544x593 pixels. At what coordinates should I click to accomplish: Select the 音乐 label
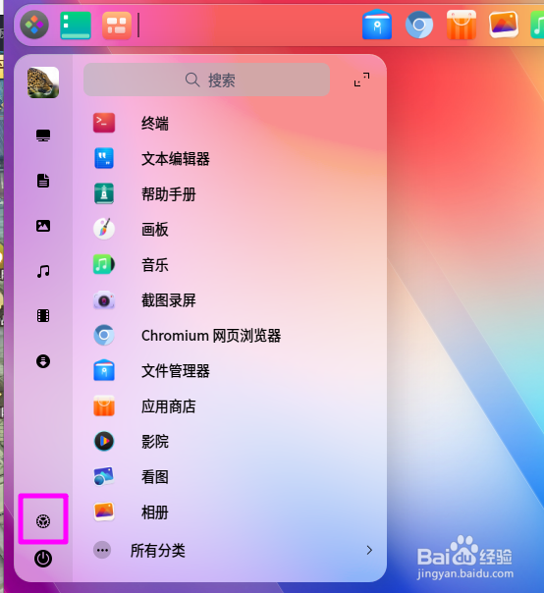pos(155,265)
